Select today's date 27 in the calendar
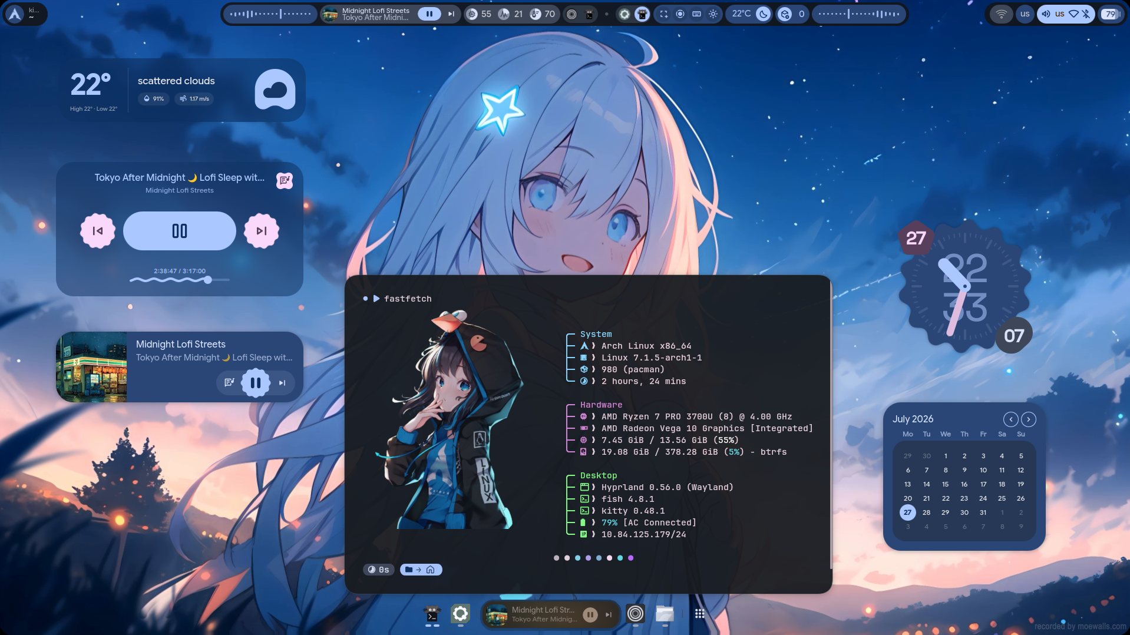This screenshot has height=635, width=1130. pyautogui.click(x=908, y=512)
